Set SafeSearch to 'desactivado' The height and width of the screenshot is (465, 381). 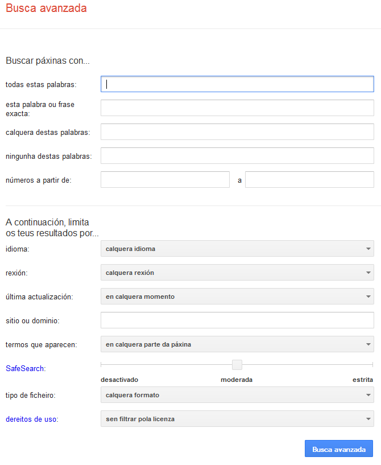click(119, 380)
